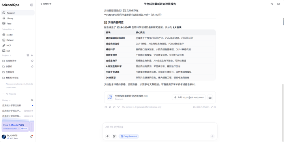284x142 pixels.
Task: Collapse the Projects section
Action: pyautogui.click(x=7, y=56)
